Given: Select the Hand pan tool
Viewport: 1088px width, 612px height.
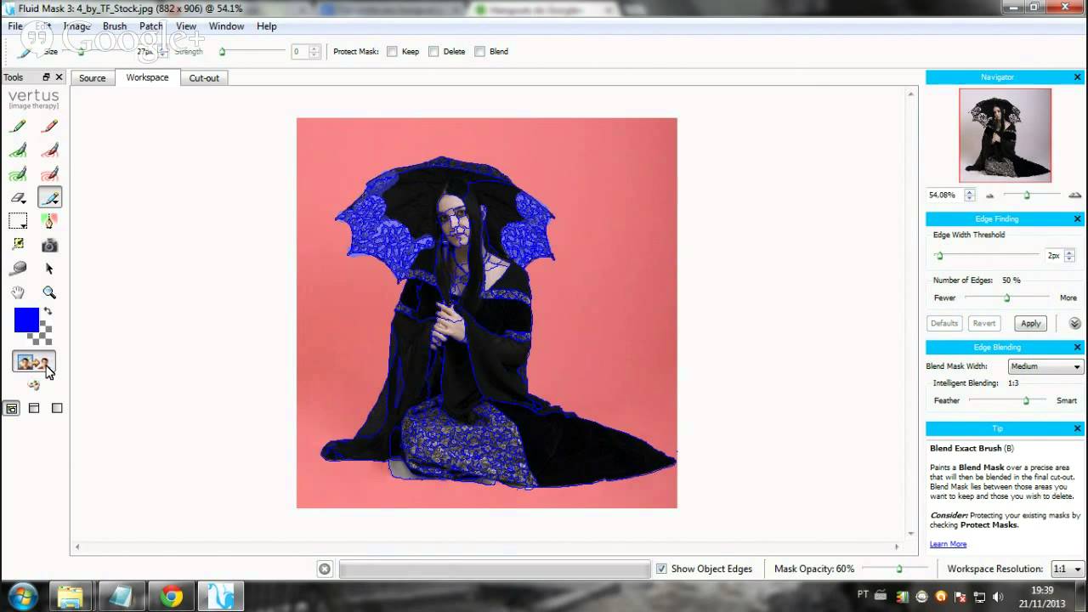Looking at the screenshot, I should tap(18, 292).
